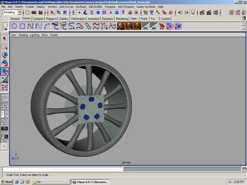Open the viewport Shading menu

23,35
